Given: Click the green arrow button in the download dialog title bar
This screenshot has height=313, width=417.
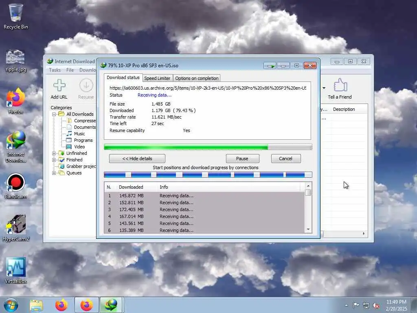Looking at the screenshot, I should [270, 66].
